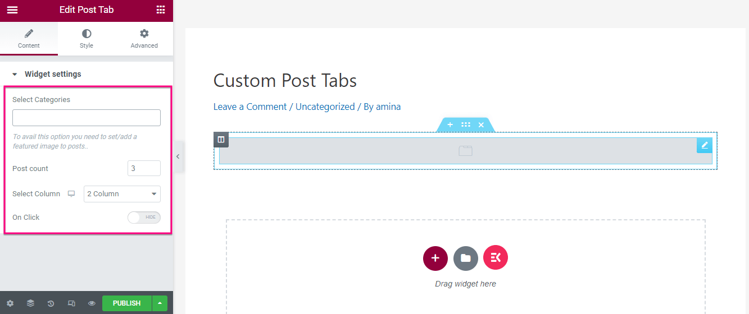
Task: Open the Select Column dropdown
Action: [x=122, y=194]
